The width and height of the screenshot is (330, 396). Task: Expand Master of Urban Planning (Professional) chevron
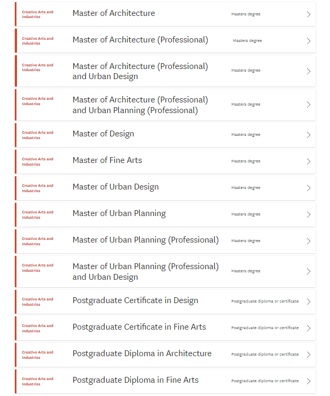(x=309, y=241)
